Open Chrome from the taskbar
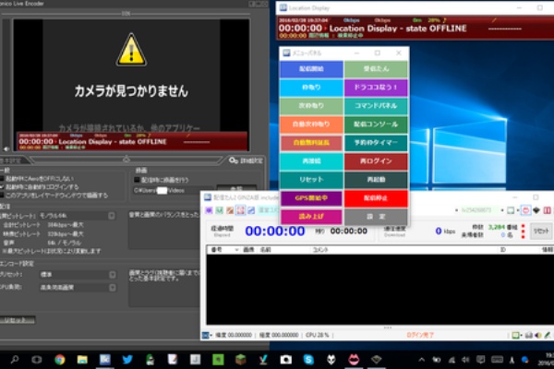This screenshot has height=369, width=554. click(60, 360)
